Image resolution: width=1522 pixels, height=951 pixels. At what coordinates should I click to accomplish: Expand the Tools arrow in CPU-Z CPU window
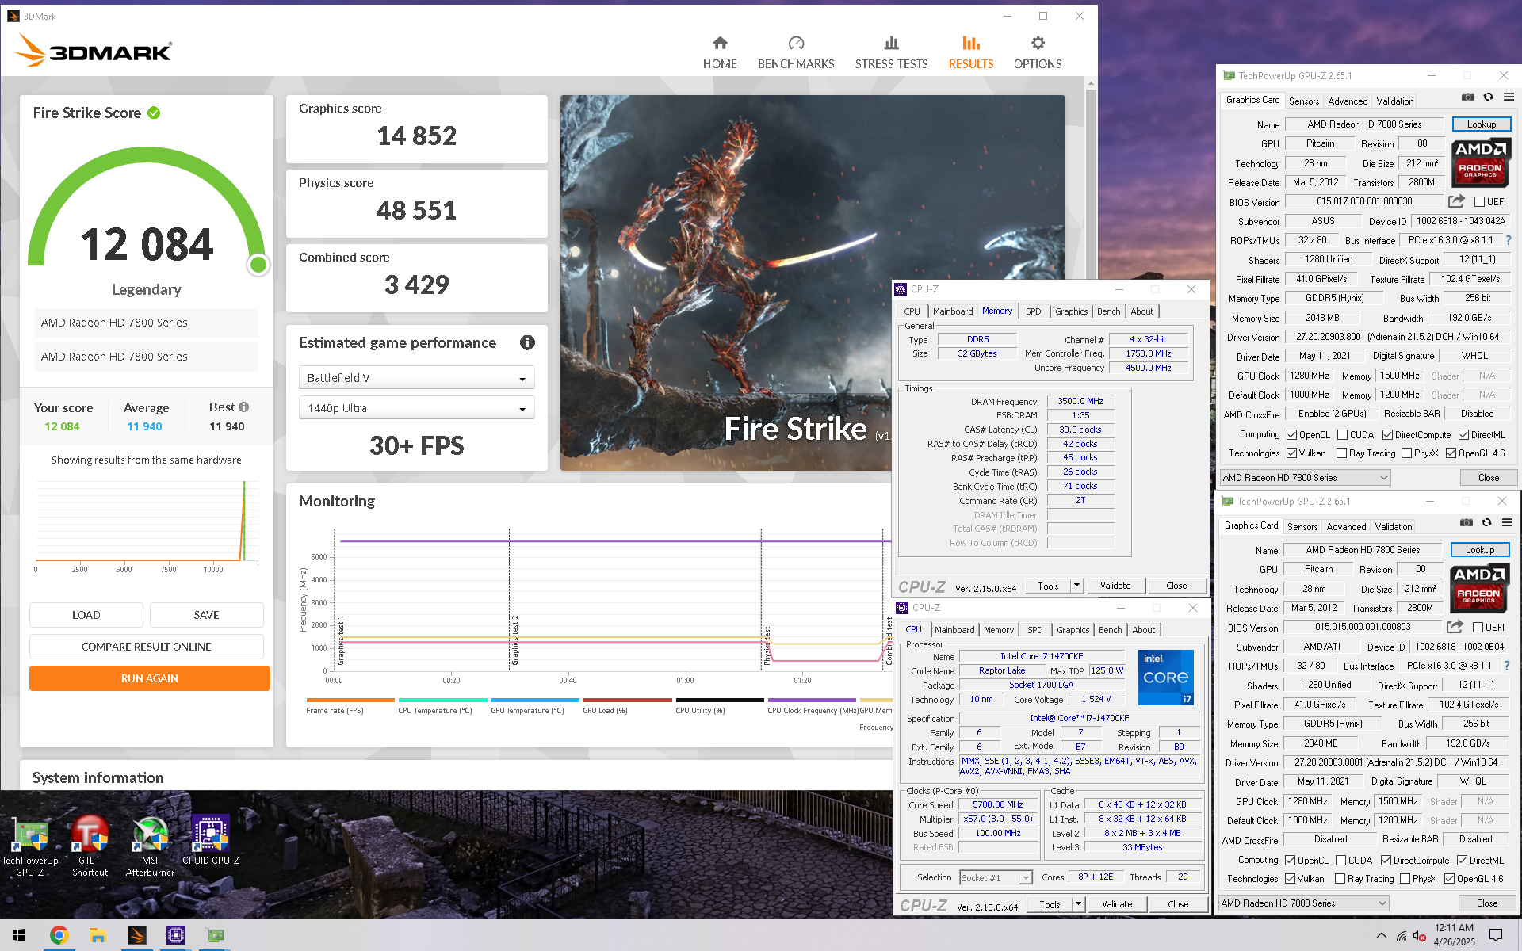pos(1078,904)
